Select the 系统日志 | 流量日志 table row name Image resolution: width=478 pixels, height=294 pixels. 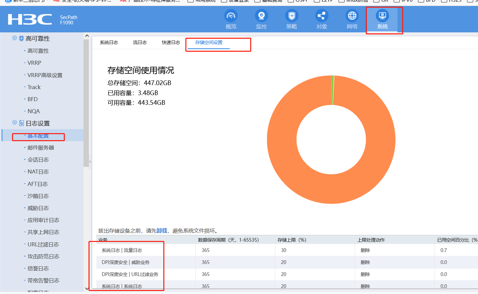122,250
